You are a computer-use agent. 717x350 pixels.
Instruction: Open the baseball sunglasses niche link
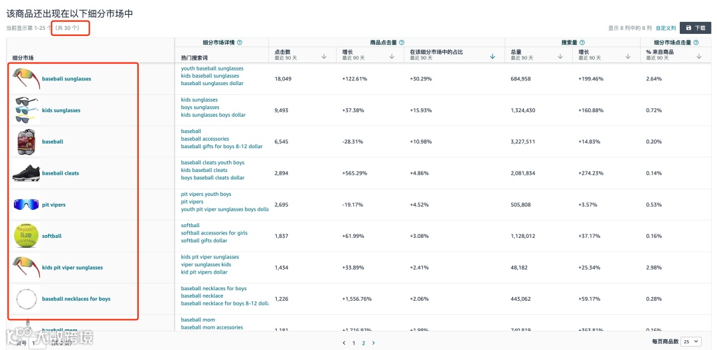coord(66,79)
